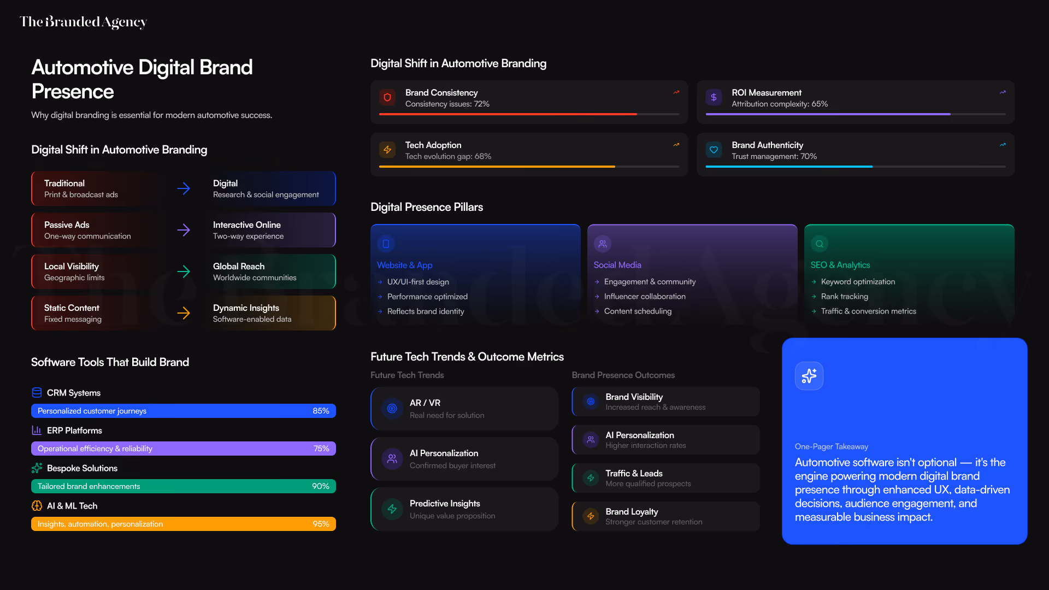Select the Dynamic Insights card
The width and height of the screenshot is (1049, 590).
pos(268,313)
